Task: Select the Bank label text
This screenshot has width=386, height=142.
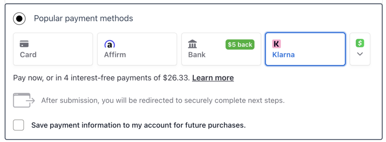Action: pyautogui.click(x=197, y=54)
